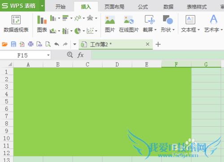Close the 工作簿2 tab
This screenshot has width=224, height=162.
click(147, 44)
